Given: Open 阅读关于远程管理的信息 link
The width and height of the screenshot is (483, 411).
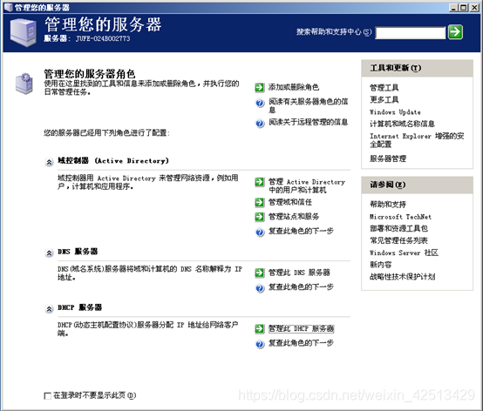Looking at the screenshot, I should (308, 122).
